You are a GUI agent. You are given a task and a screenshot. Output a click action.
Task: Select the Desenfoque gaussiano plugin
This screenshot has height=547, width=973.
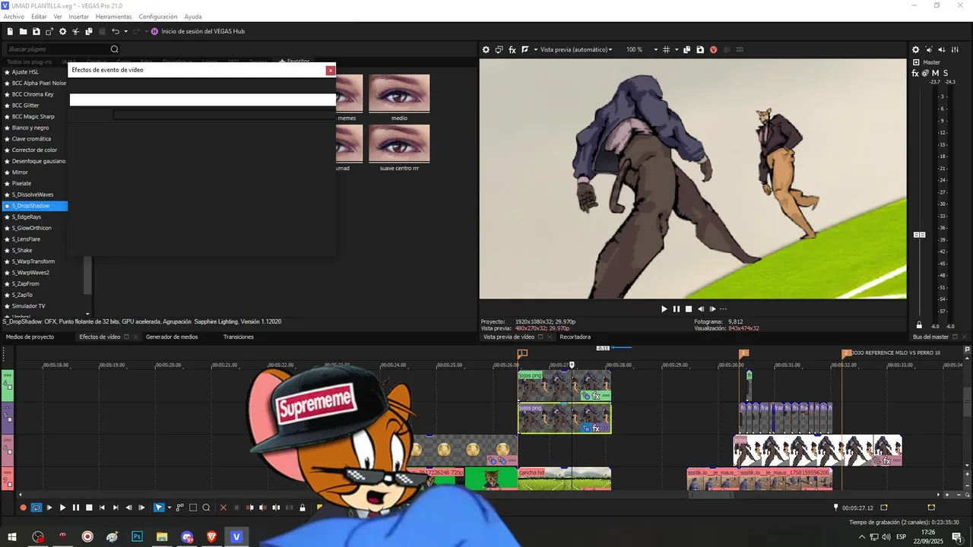[35, 161]
